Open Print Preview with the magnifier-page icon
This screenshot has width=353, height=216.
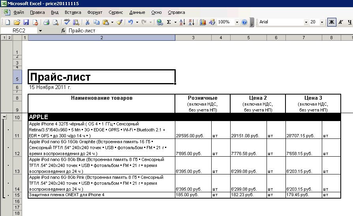point(55,22)
